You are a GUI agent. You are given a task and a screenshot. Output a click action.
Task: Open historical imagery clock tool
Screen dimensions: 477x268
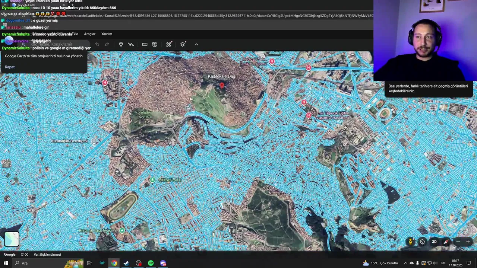(x=155, y=44)
